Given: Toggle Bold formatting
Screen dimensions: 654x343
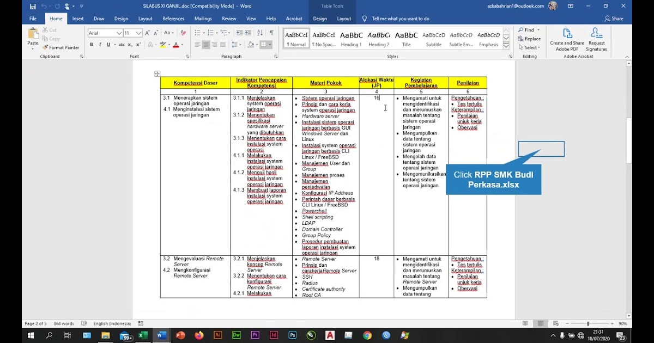Looking at the screenshot, I should click(x=92, y=45).
